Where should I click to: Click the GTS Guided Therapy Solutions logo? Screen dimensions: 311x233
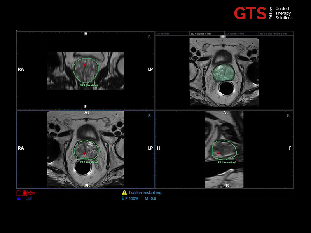pyautogui.click(x=263, y=13)
